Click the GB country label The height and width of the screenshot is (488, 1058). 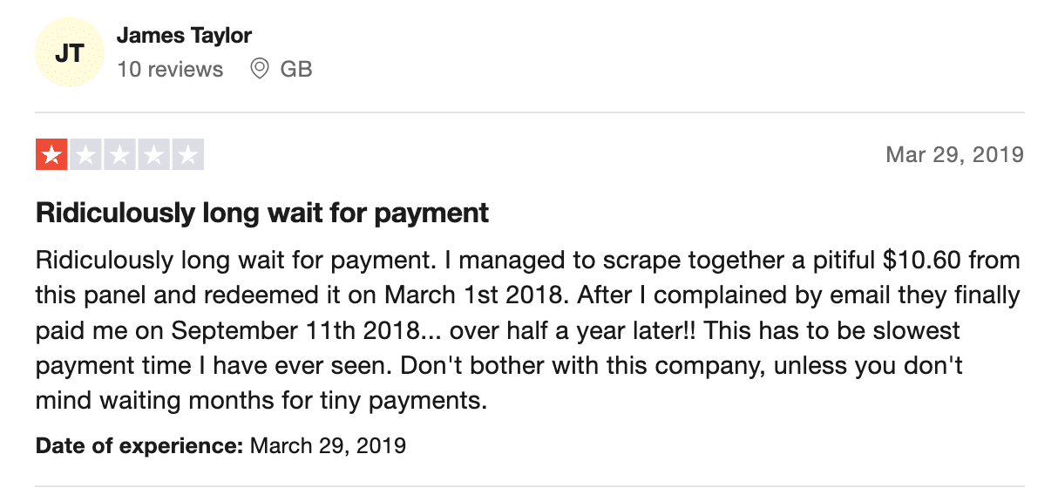[296, 69]
